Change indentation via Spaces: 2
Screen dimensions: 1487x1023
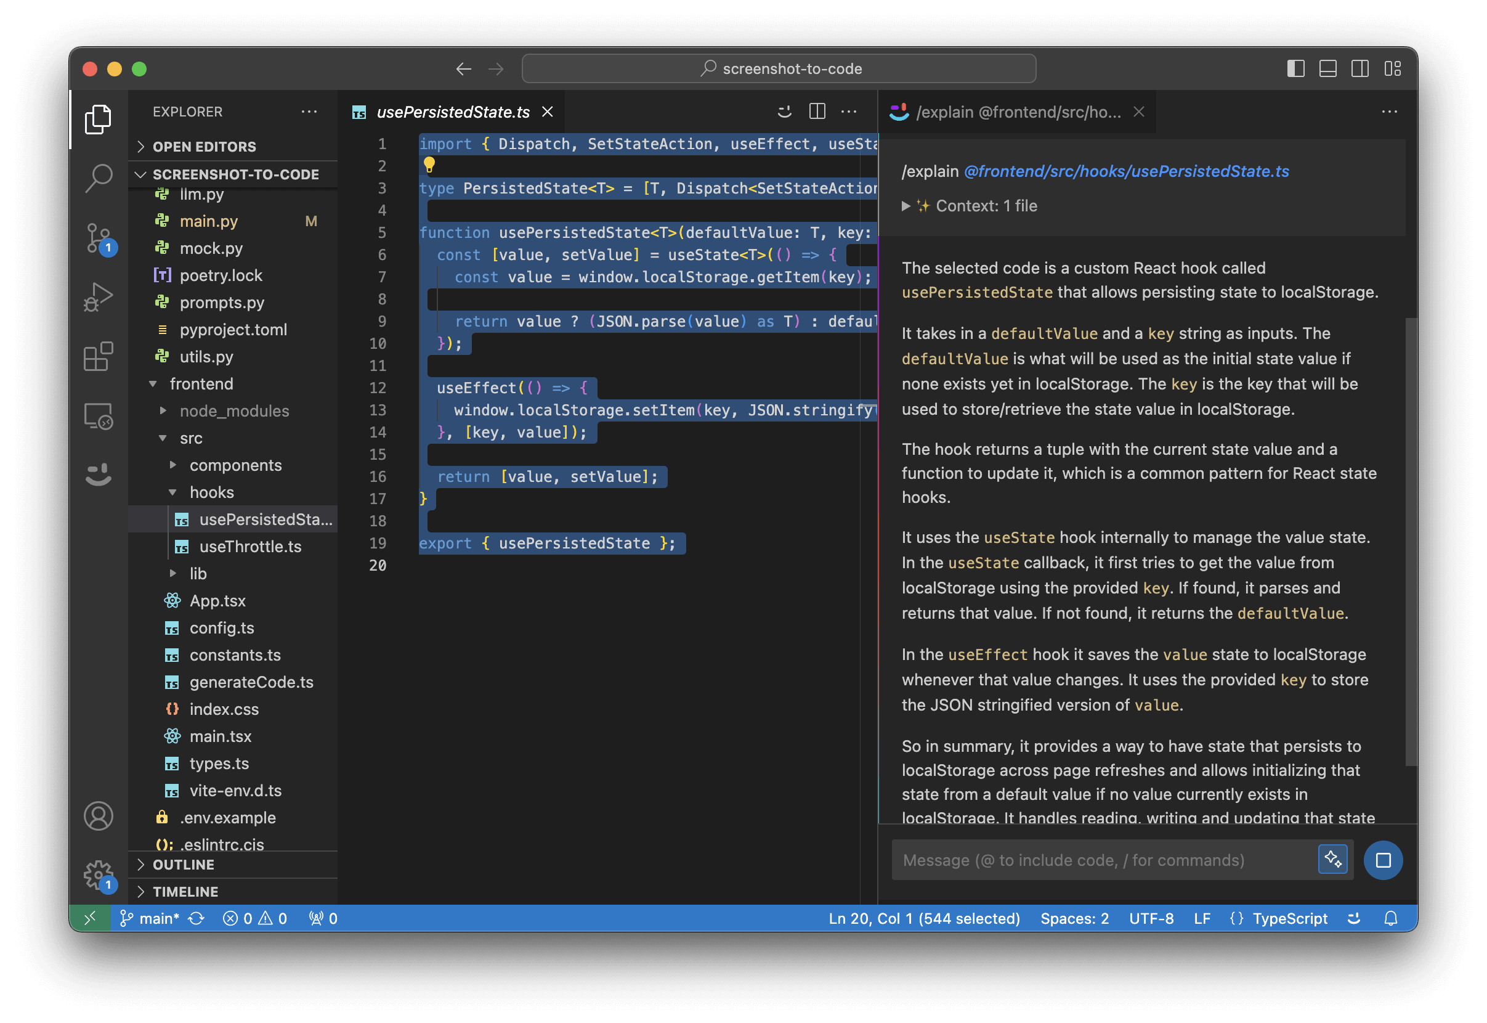pyautogui.click(x=1074, y=918)
